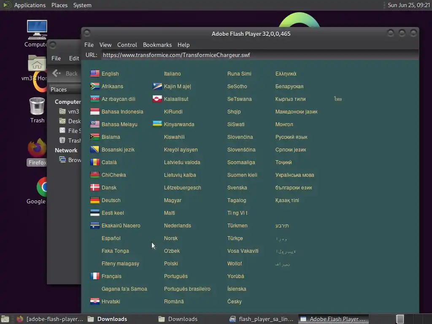Switch to the flash_player_sa_lin taskbar window
This screenshot has width=432, height=324.
pyautogui.click(x=262, y=319)
